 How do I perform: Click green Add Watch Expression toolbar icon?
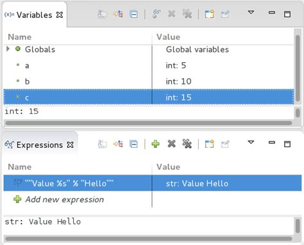pos(155,144)
